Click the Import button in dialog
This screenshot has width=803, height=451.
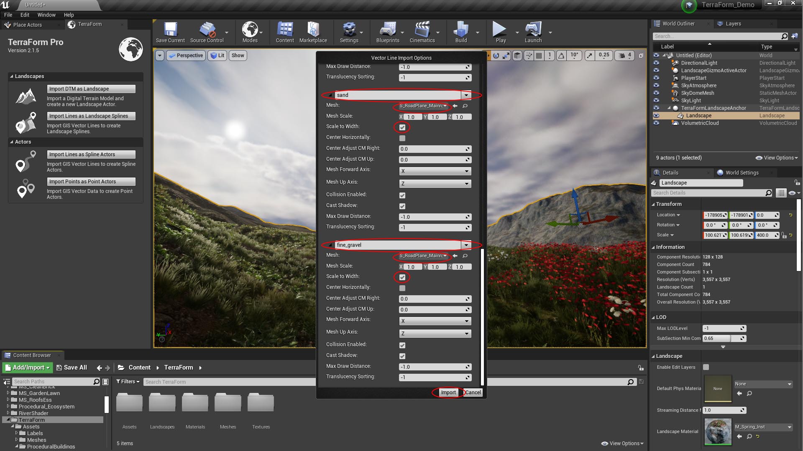pos(448,393)
